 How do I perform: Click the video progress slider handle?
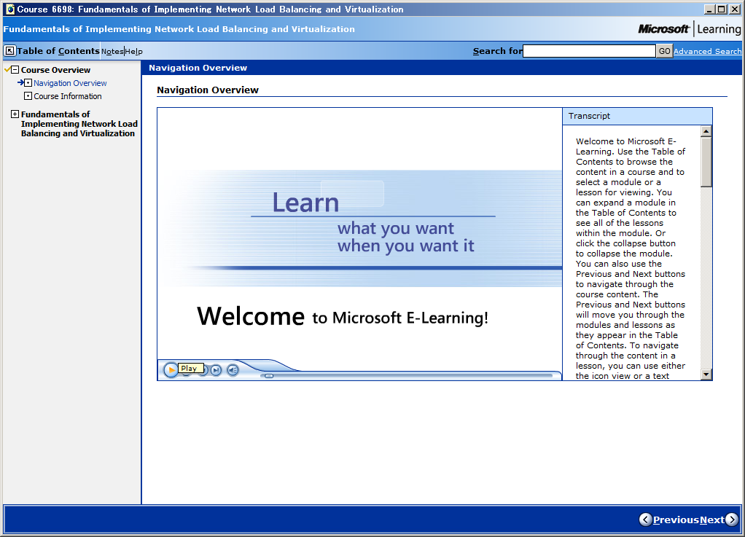pos(269,375)
